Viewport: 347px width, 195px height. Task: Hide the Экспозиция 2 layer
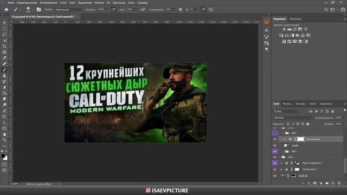[275, 170]
